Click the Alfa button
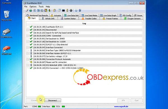The image size is (168, 109). pyautogui.click(x=123, y=100)
